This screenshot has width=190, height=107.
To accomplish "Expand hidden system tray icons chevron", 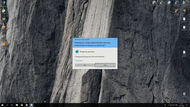I will pos(169,105).
